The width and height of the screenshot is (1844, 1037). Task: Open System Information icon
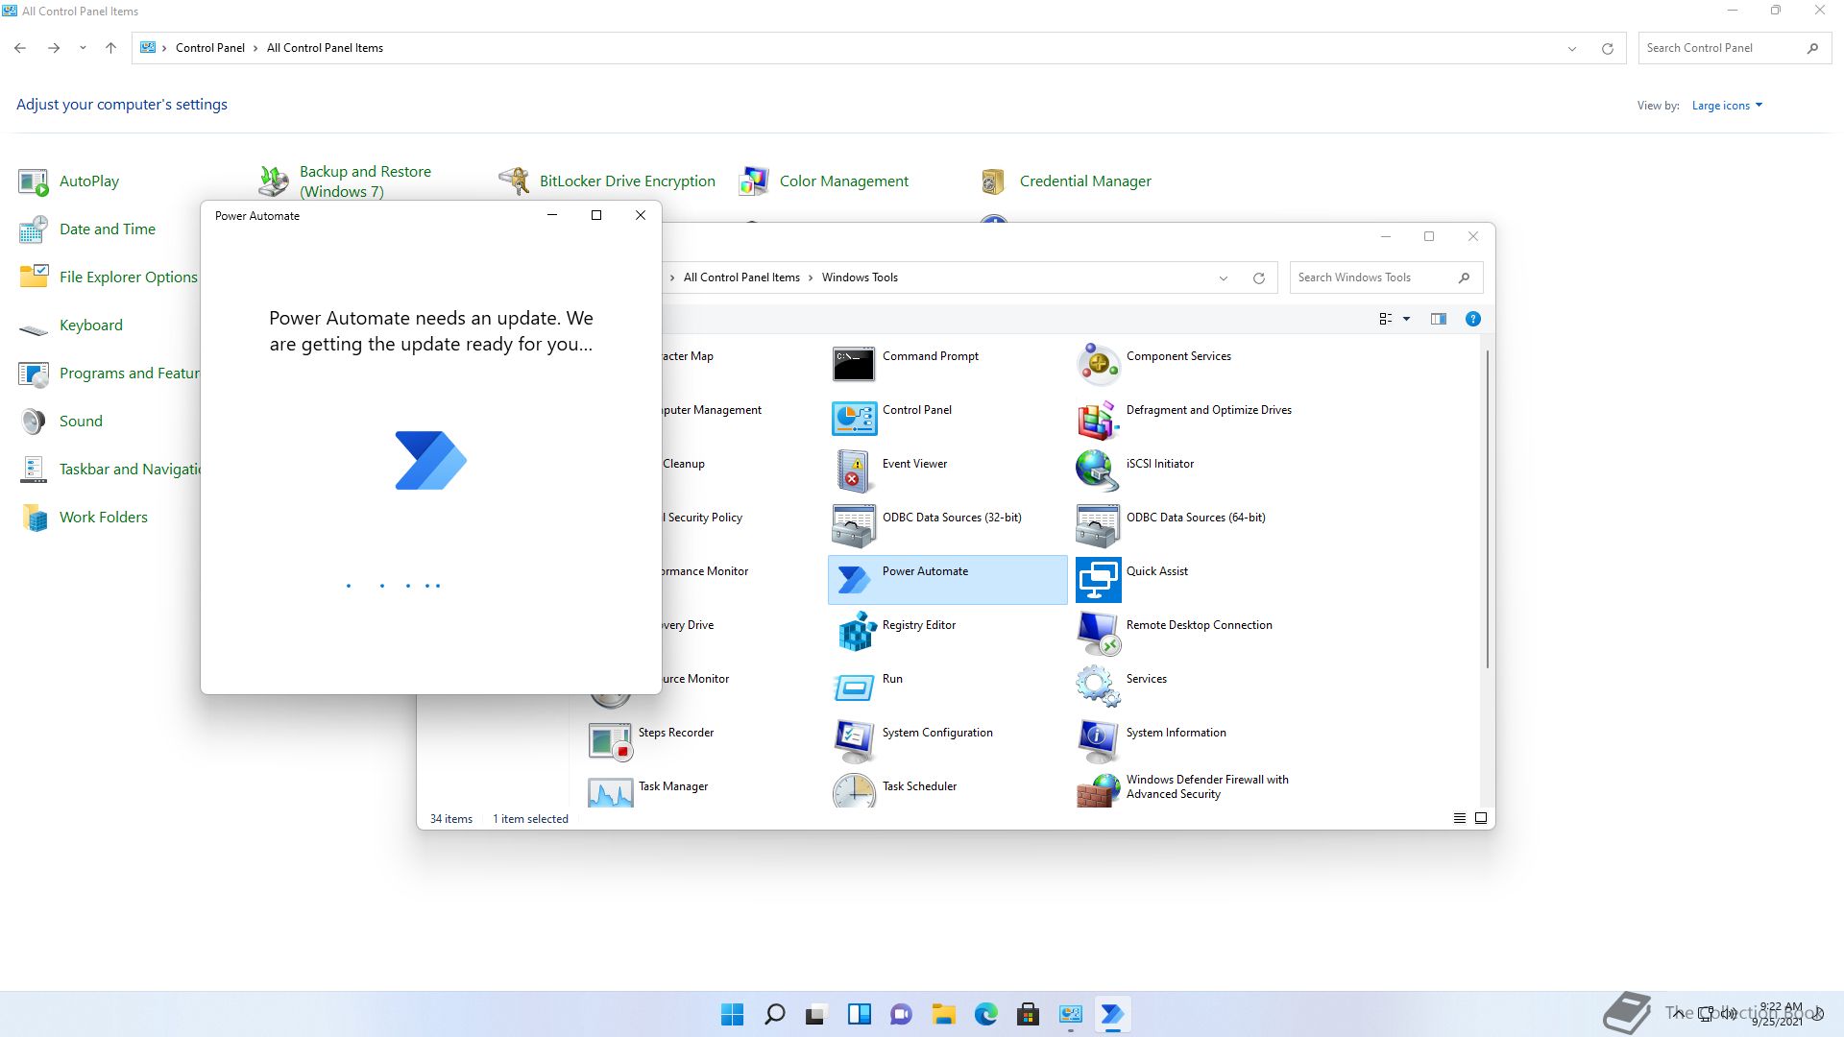pos(1098,740)
